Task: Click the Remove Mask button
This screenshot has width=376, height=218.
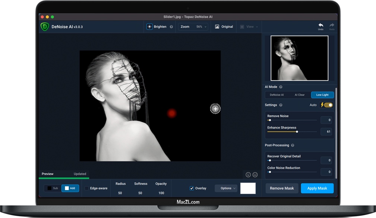Action: pyautogui.click(x=282, y=188)
